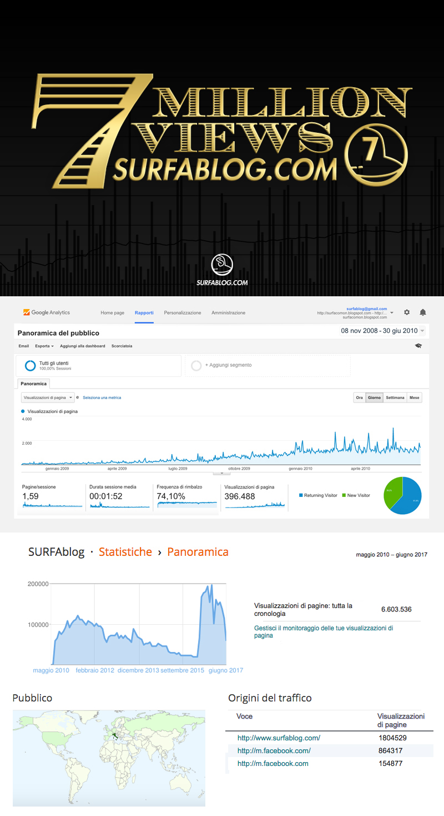Switch chart granularity to Settimana
The height and width of the screenshot is (816, 444).
click(395, 397)
